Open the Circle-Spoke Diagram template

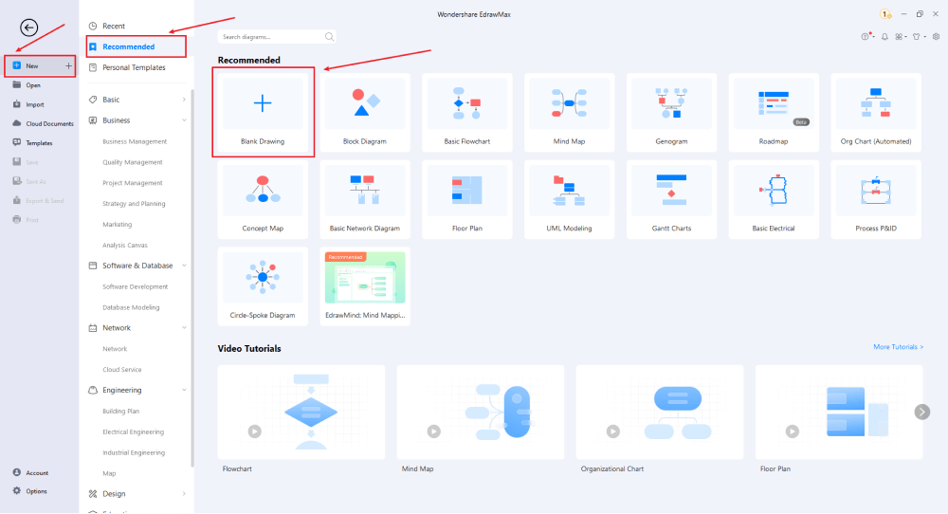(263, 286)
